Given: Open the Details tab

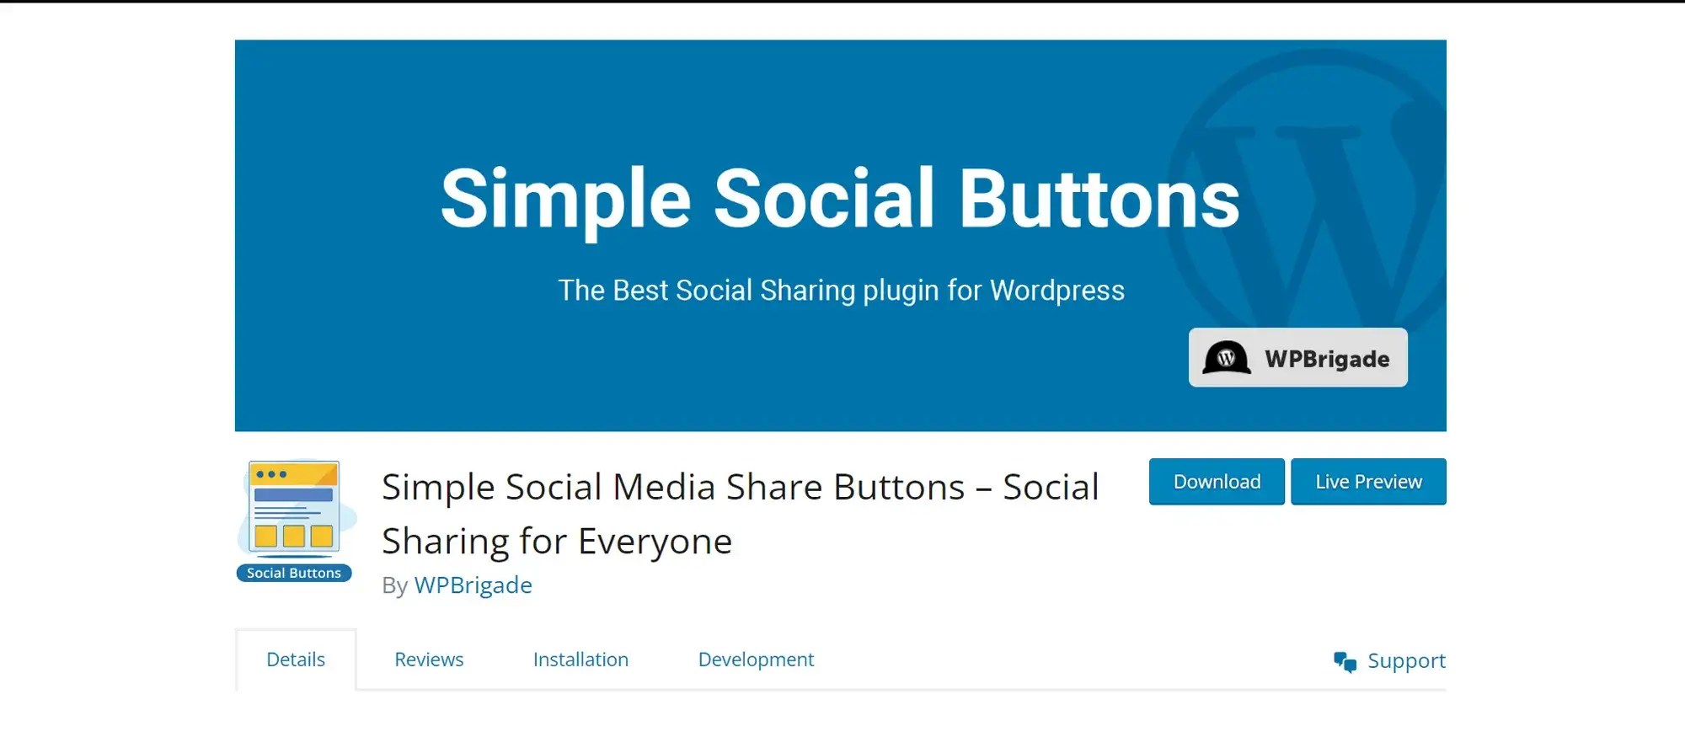Looking at the screenshot, I should point(296,660).
